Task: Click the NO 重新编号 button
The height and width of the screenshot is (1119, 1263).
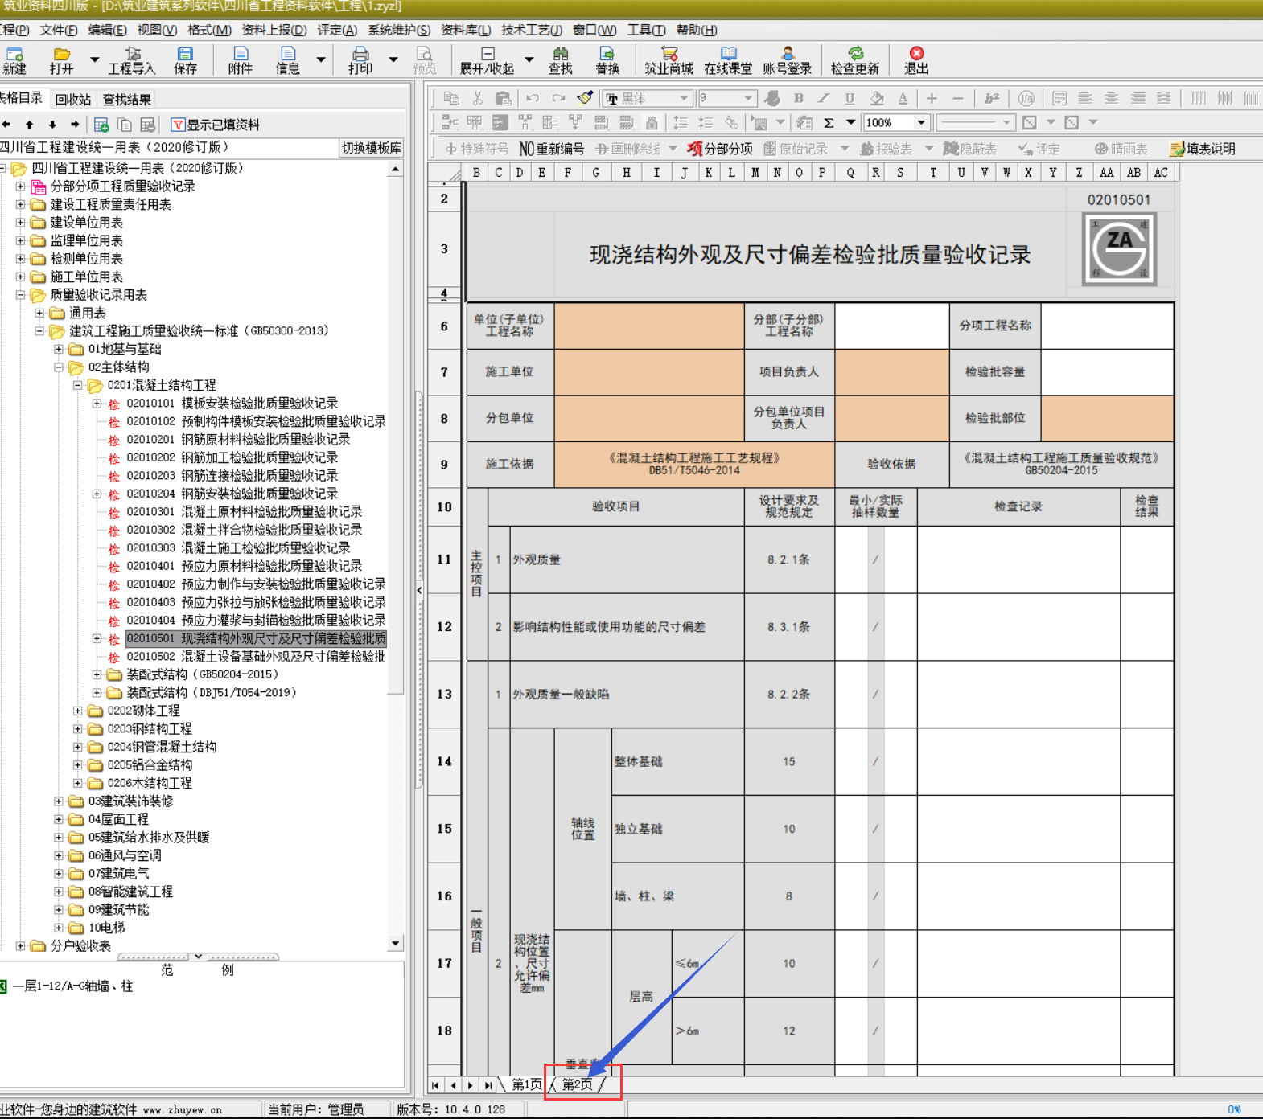Action: [x=552, y=149]
